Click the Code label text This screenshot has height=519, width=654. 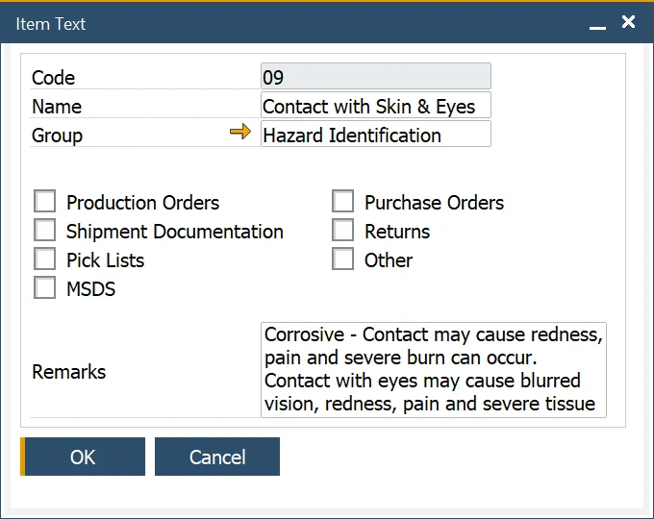point(53,78)
